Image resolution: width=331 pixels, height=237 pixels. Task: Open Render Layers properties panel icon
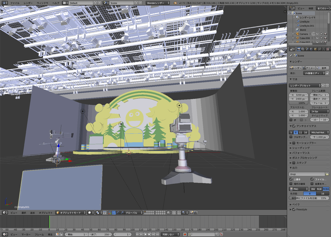point(303,50)
